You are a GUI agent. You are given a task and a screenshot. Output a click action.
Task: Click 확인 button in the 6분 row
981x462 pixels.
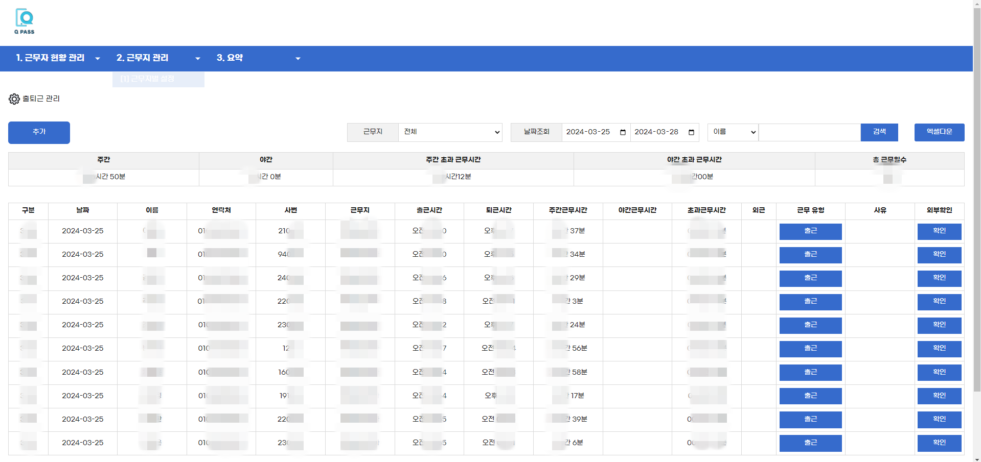[940, 443]
